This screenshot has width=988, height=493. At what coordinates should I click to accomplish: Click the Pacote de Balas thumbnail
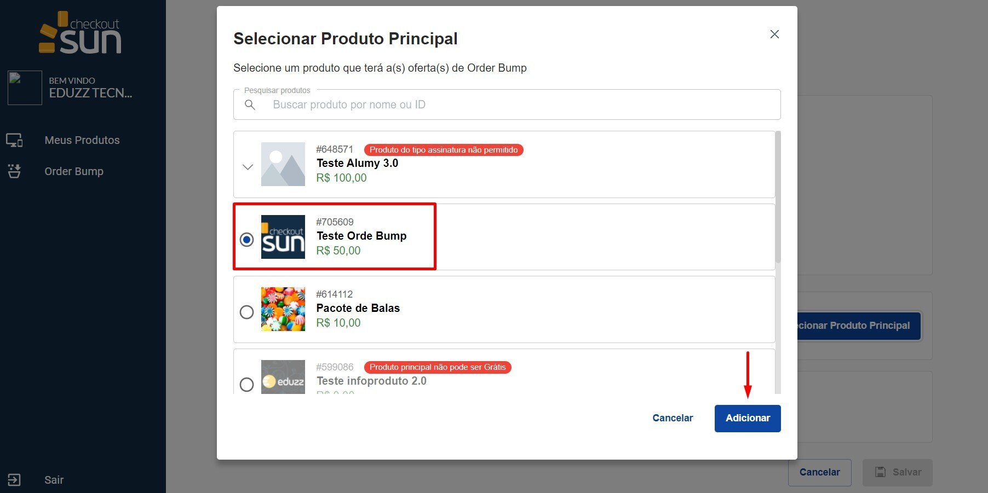(x=283, y=309)
